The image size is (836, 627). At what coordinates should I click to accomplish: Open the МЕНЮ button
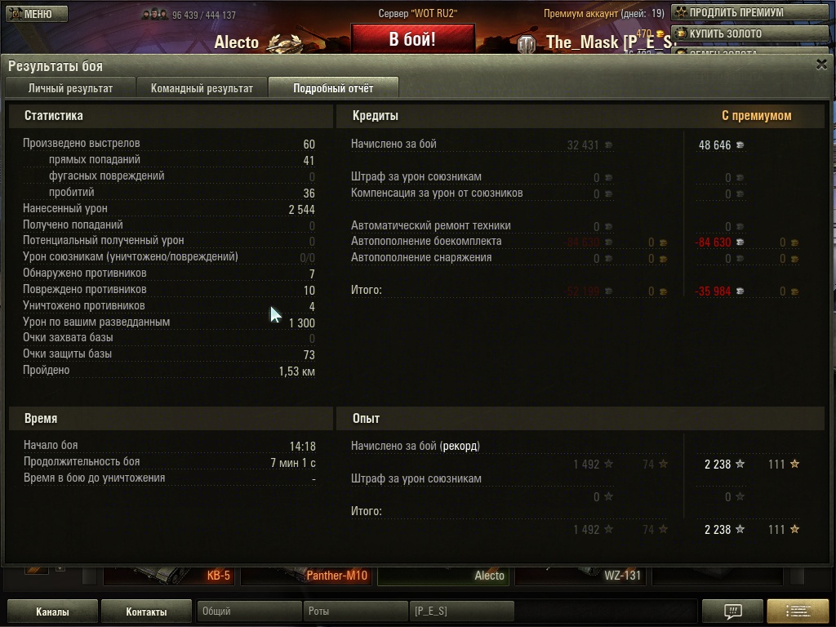(x=37, y=14)
